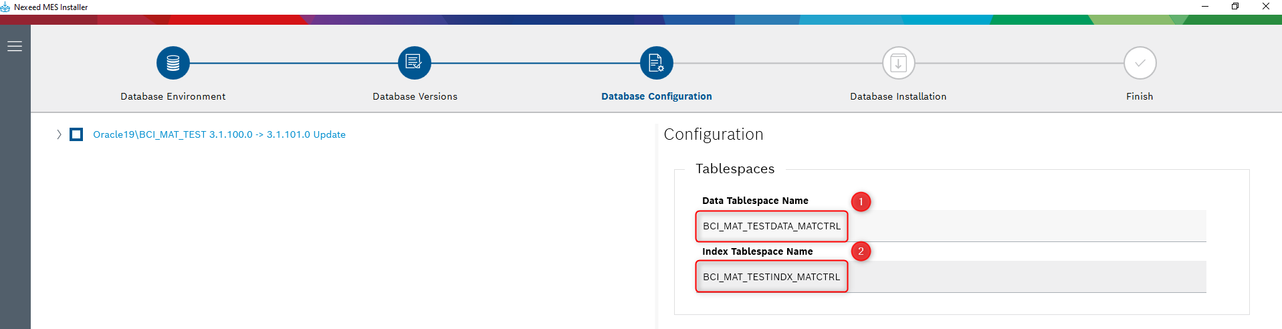Click the Finish checkmark step icon
Viewport: 1282px width, 329px height.
click(1140, 64)
